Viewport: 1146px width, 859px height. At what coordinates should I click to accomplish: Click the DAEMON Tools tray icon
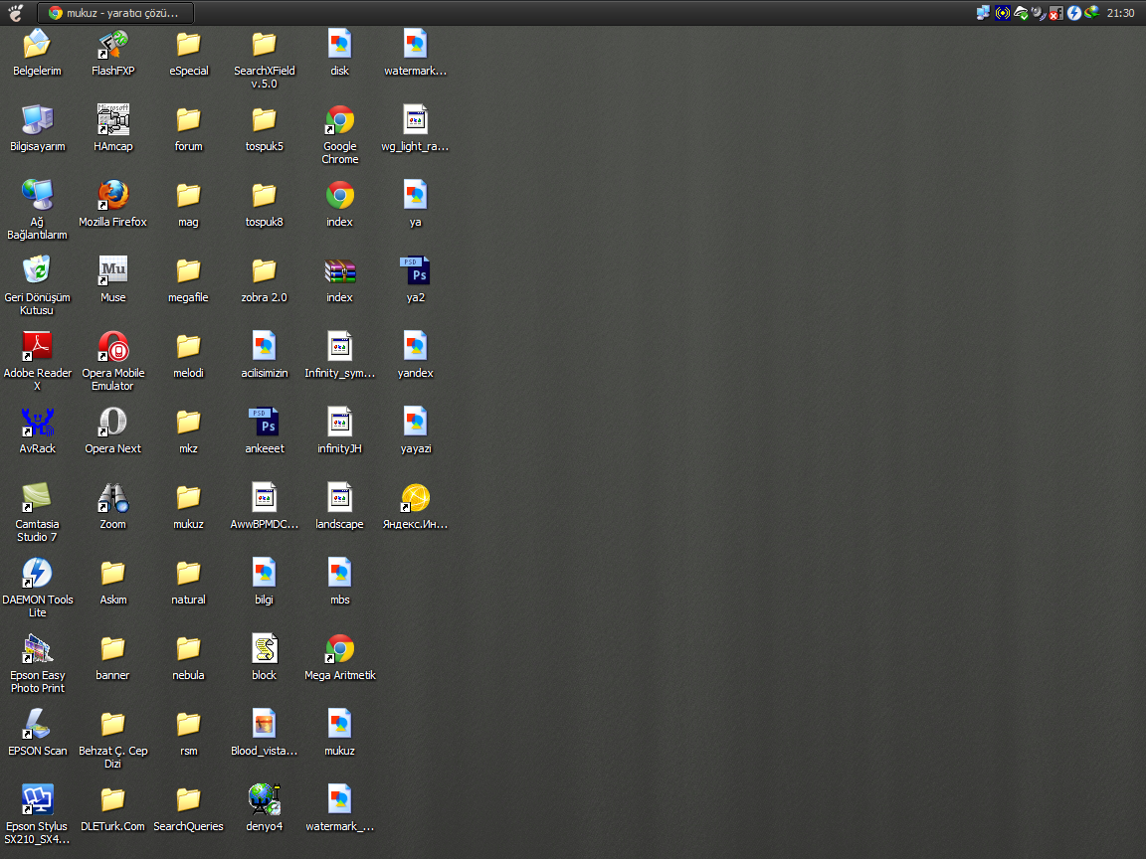[x=1074, y=13]
